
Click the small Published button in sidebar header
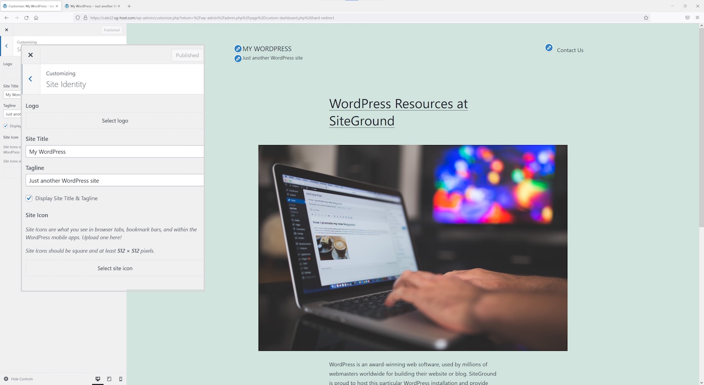[x=112, y=30]
